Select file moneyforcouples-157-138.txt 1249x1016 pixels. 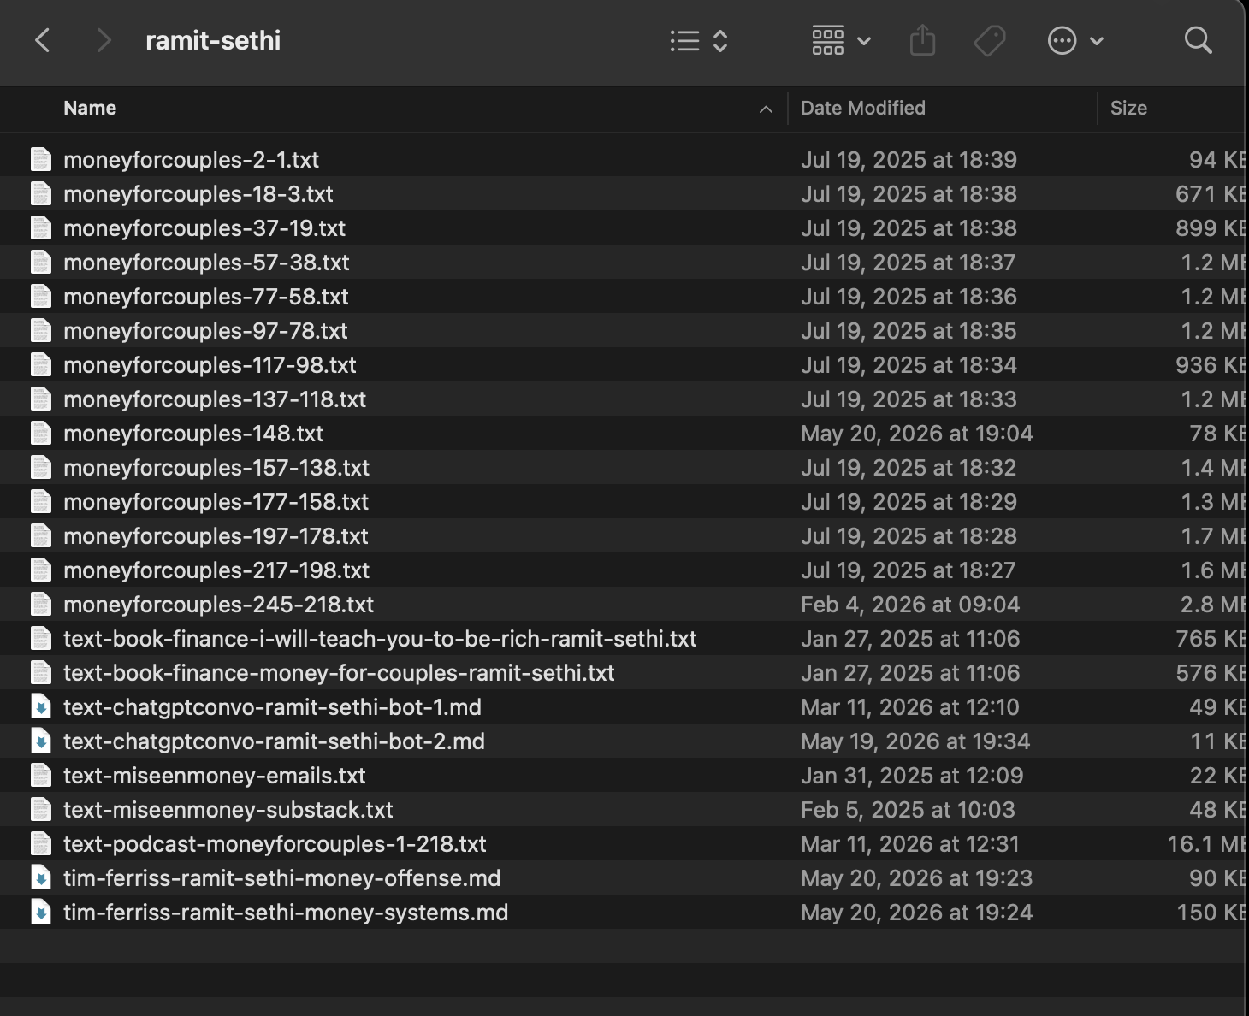(x=216, y=468)
